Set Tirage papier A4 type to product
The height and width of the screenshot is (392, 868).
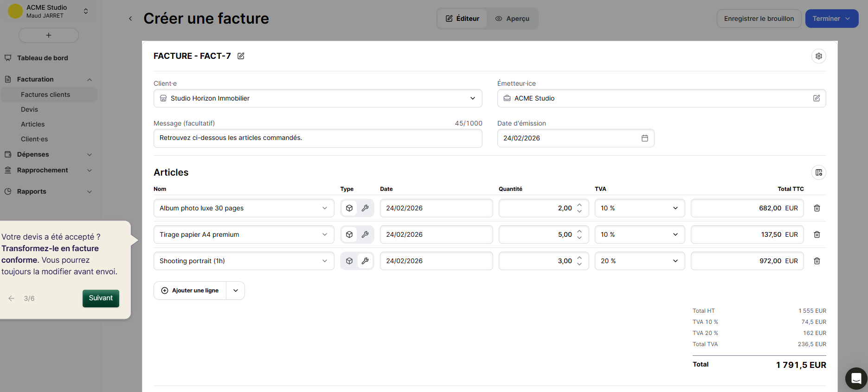[349, 234]
